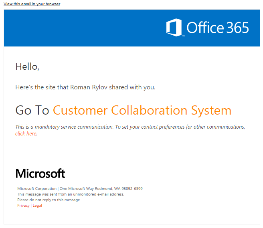Click the "Please do not reply" footer line
The image size is (263, 228).
click(x=49, y=200)
